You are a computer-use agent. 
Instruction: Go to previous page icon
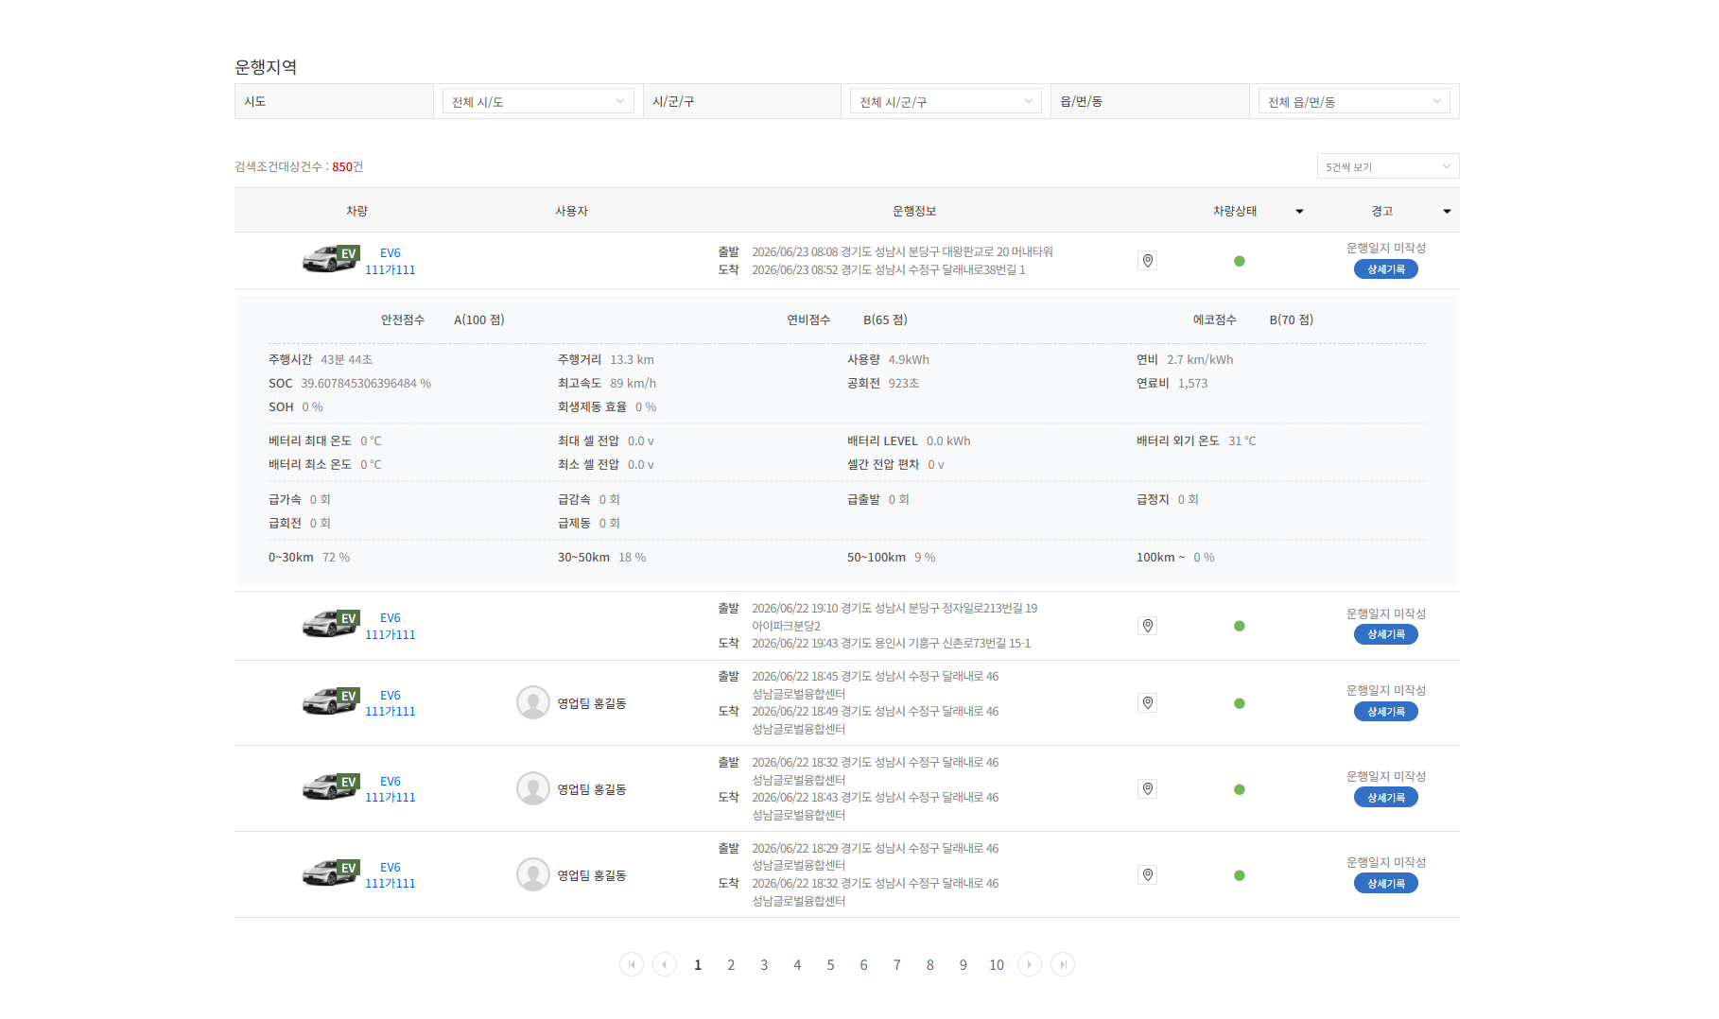tap(665, 964)
